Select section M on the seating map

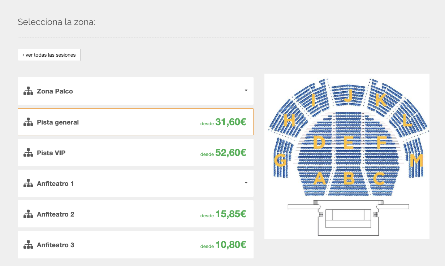click(416, 161)
